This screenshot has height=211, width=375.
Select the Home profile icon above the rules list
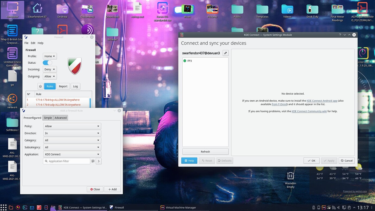[40, 86]
